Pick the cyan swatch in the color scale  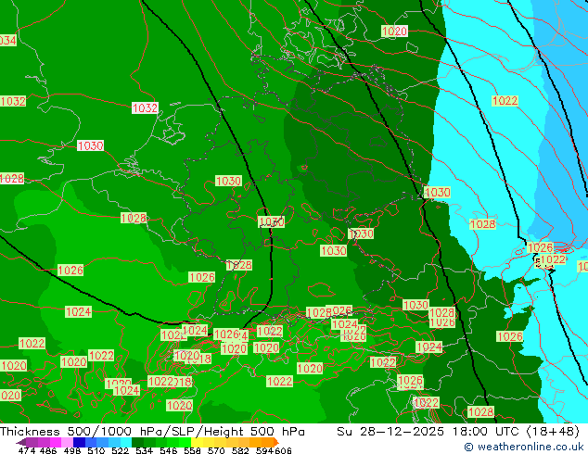(x=126, y=442)
